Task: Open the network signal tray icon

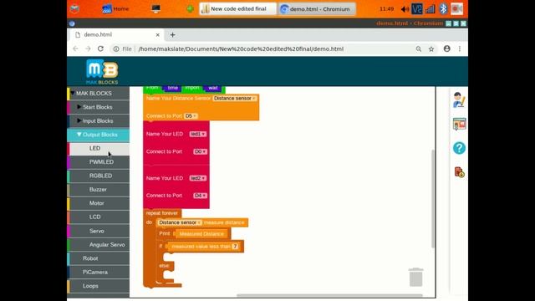Action: coord(431,9)
